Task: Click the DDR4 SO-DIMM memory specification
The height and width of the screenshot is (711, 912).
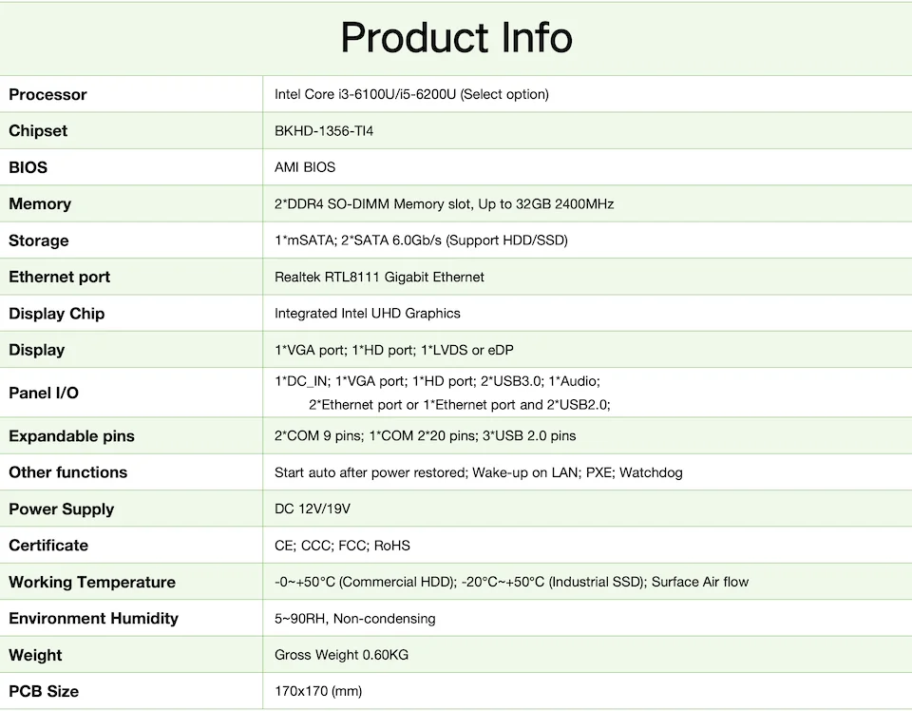Action: pyautogui.click(x=444, y=203)
